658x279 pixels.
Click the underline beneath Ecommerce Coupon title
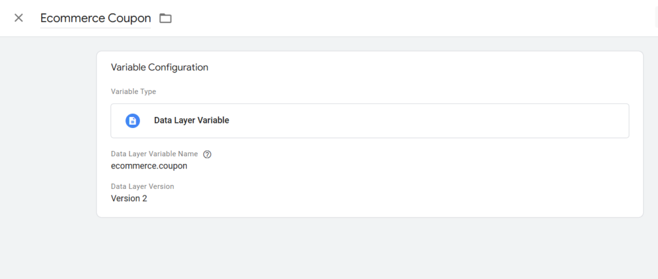coord(96,28)
